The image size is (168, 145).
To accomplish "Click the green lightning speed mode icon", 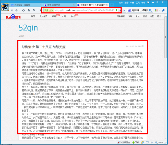I will (116, 10).
